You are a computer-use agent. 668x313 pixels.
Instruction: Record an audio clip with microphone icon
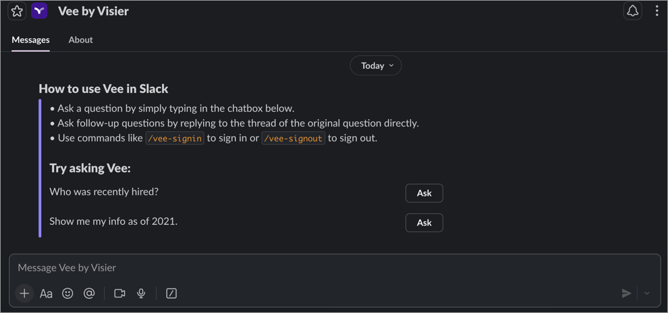click(x=141, y=293)
